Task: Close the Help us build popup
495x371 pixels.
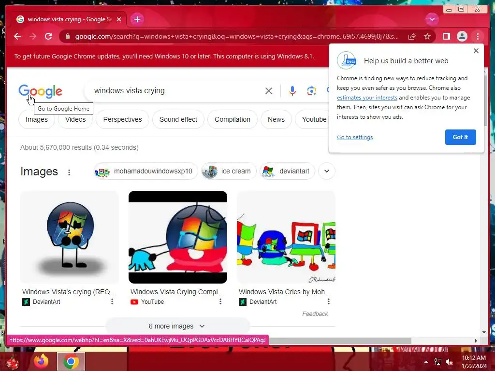Action: point(476,51)
